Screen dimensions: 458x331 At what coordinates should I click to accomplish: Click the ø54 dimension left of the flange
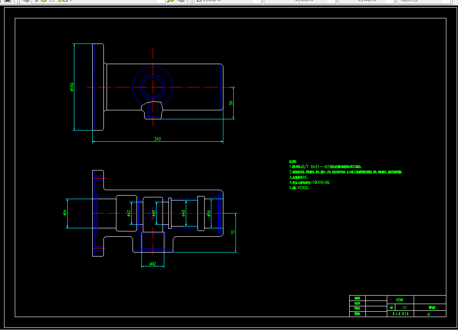pos(65,213)
